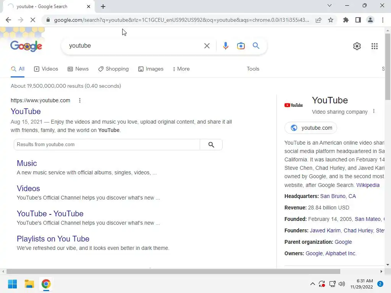Open Playlists on You Tube link

coord(53,239)
